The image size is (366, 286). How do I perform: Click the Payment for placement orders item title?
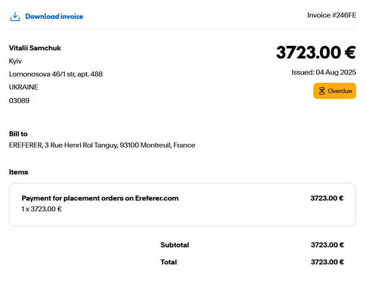point(100,198)
